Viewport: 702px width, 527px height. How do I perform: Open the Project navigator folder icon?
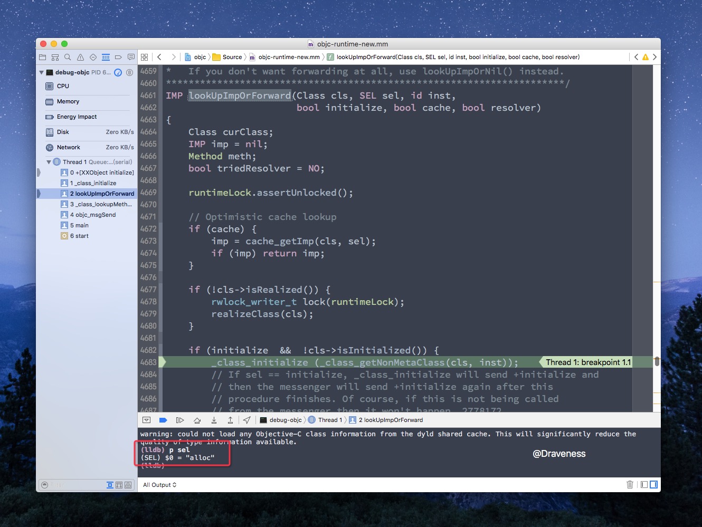click(43, 57)
